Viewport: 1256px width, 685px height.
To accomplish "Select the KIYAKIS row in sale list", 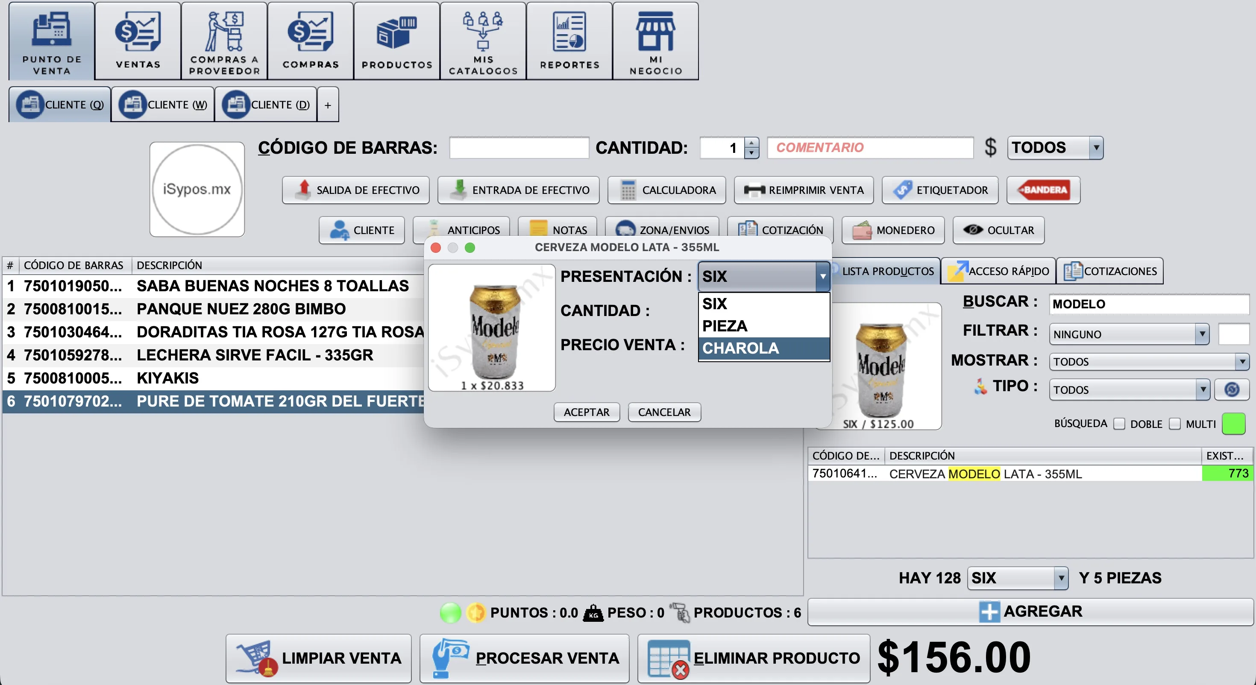I will click(213, 378).
